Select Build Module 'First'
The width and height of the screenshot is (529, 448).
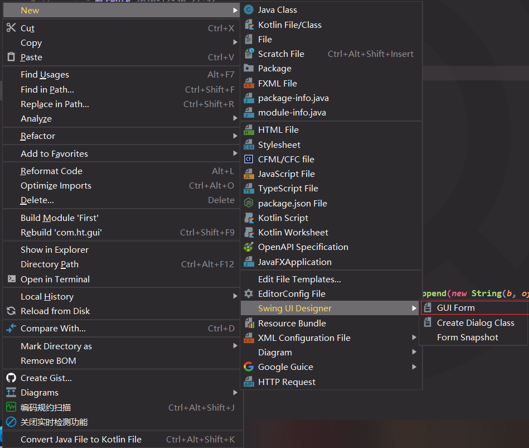(x=122, y=218)
